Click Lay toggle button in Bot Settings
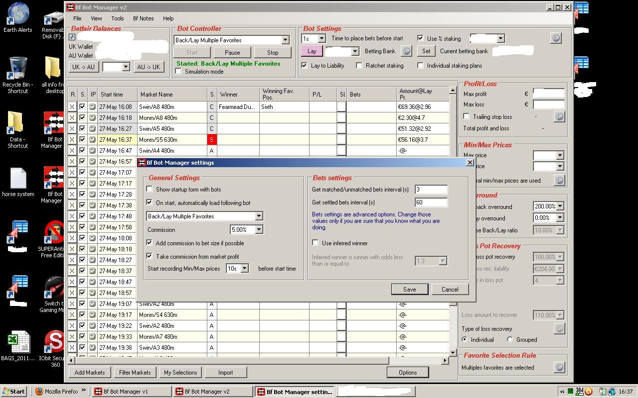The height and width of the screenshot is (398, 638). point(312,51)
